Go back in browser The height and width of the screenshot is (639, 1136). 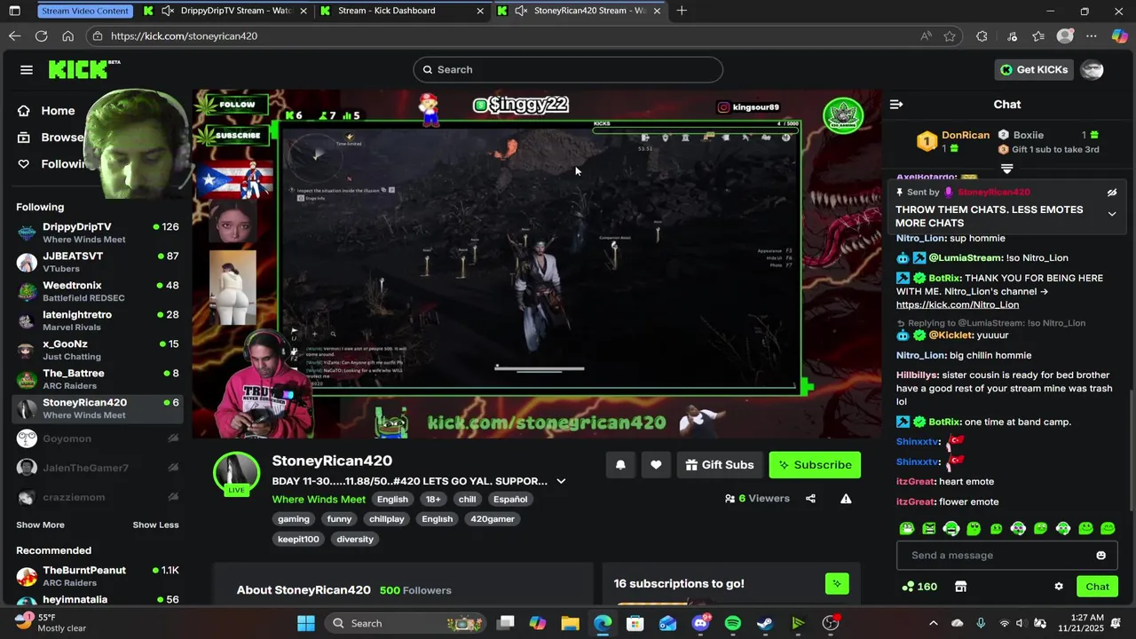coord(14,36)
